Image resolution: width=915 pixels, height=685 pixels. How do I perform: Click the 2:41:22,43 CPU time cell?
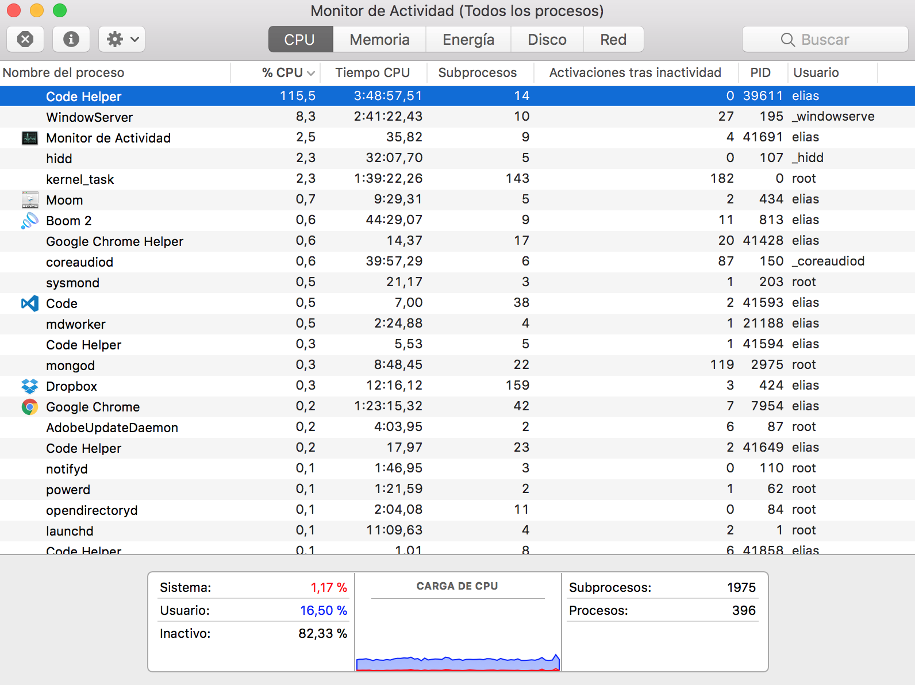pos(388,117)
